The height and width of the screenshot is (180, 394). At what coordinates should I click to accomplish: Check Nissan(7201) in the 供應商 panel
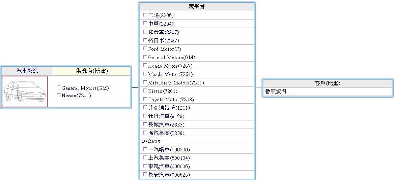pyautogui.click(x=59, y=95)
